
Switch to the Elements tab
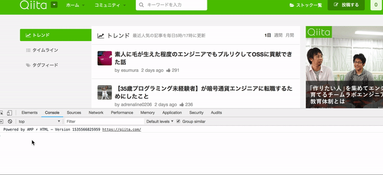click(x=30, y=112)
